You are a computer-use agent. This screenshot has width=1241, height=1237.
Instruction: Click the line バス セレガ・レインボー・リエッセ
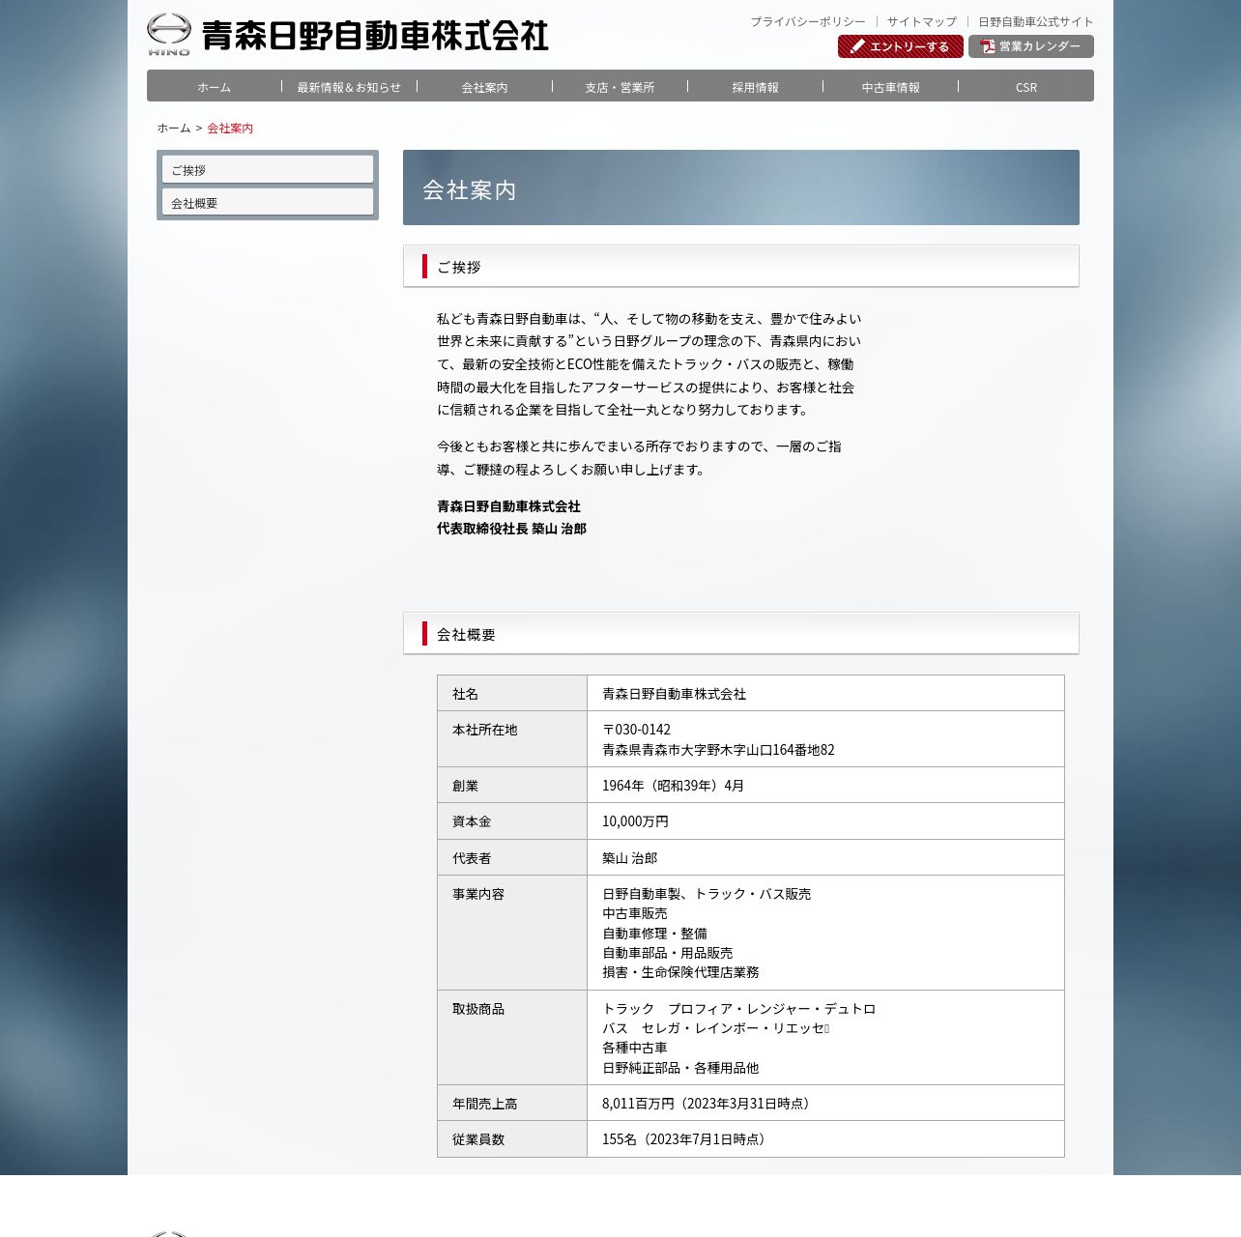[x=715, y=1028]
